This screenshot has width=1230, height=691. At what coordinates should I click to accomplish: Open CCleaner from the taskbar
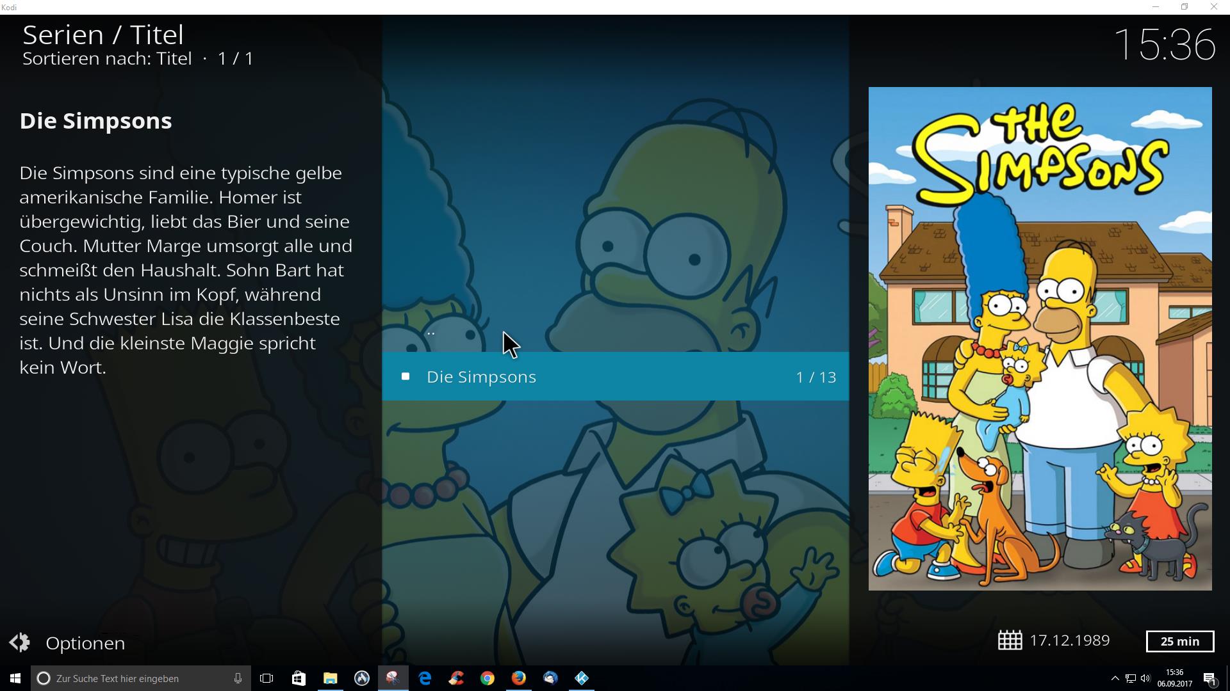point(456,678)
